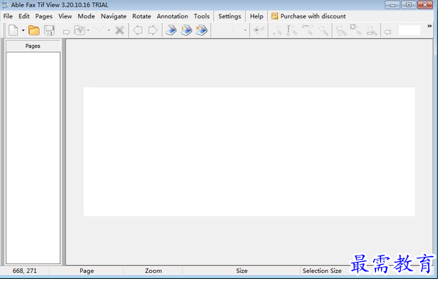Go to previous page with left arrow

(138, 30)
